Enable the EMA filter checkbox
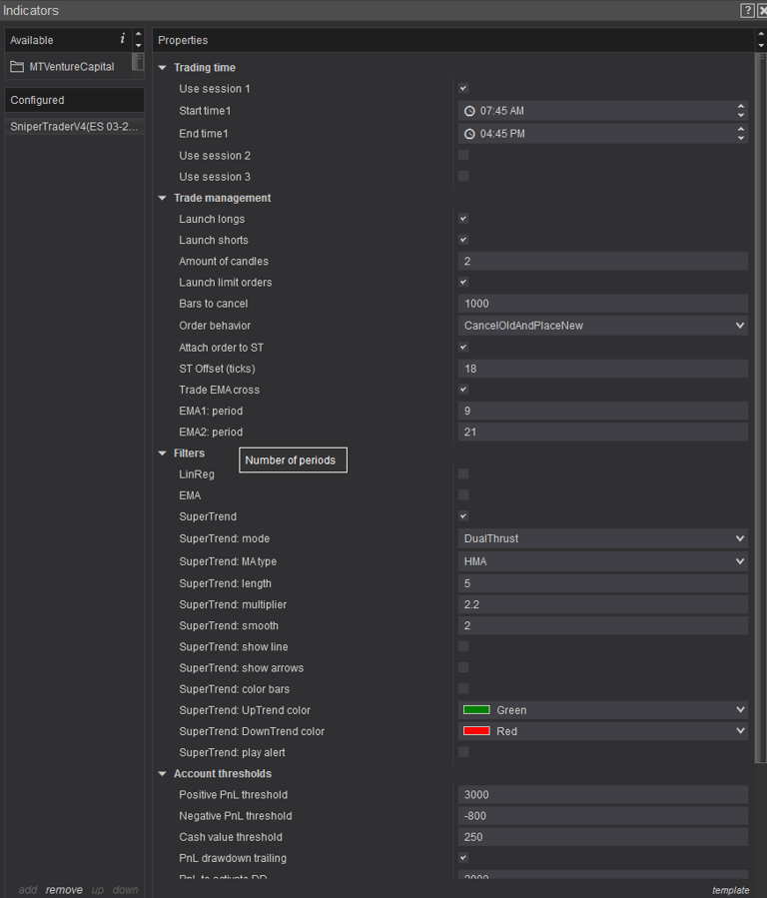Image resolution: width=767 pixels, height=898 pixels. (463, 494)
